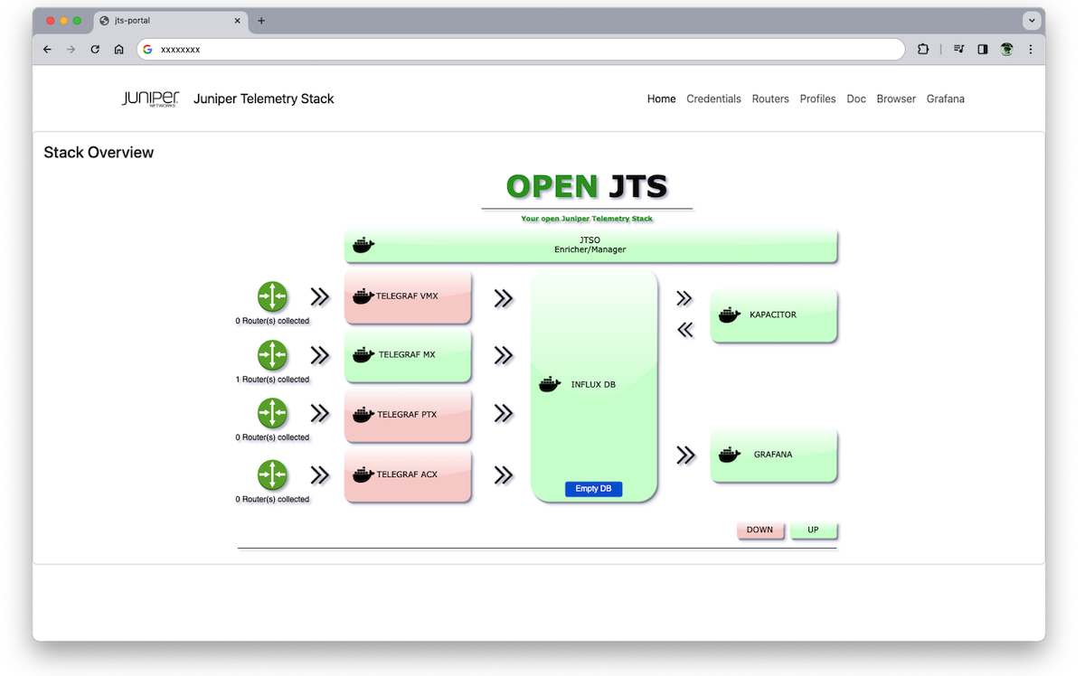Screen dimensions: 1085x676
Task: Click the TELEGRAF VMX container box
Action: [x=408, y=296]
